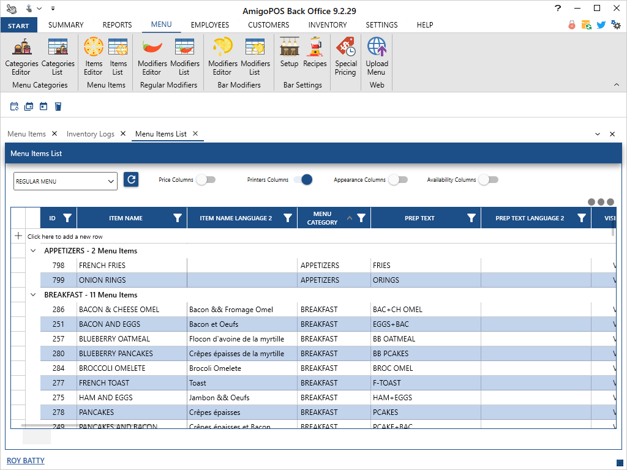627x470 pixels.
Task: Open the Recipes icon
Action: (315, 54)
